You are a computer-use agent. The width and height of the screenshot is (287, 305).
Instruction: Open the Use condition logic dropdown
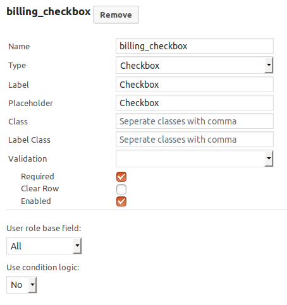21,285
